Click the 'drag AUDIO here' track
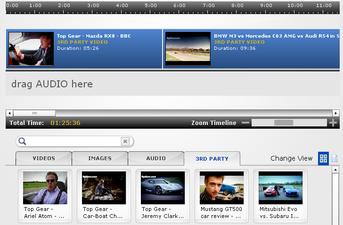Viewport: 343px width, 225px height. coord(172,84)
